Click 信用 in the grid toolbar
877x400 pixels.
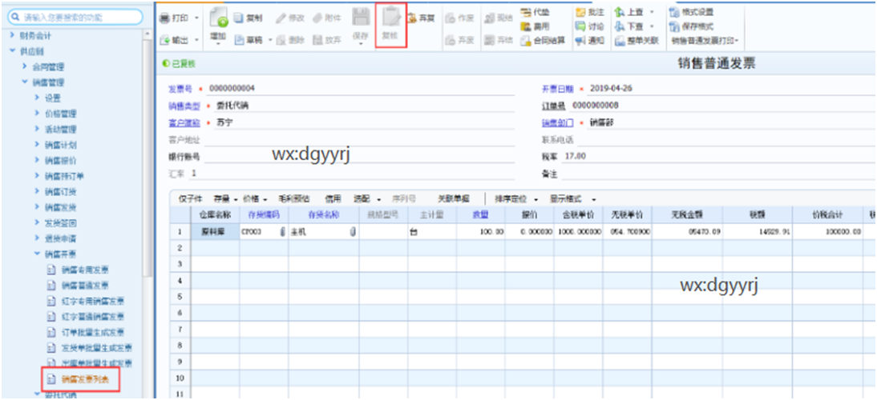tap(333, 199)
